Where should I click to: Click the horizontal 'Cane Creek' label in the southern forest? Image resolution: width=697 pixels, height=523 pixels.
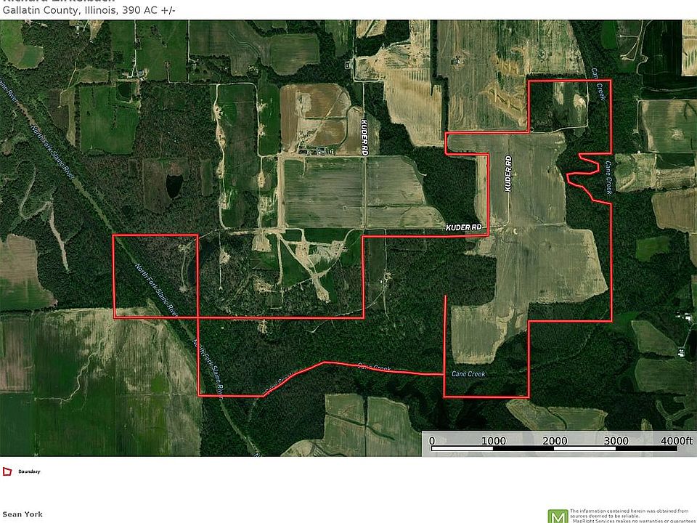(x=468, y=373)
